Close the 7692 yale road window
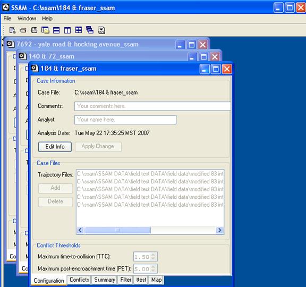 pyautogui.click(x=203, y=45)
